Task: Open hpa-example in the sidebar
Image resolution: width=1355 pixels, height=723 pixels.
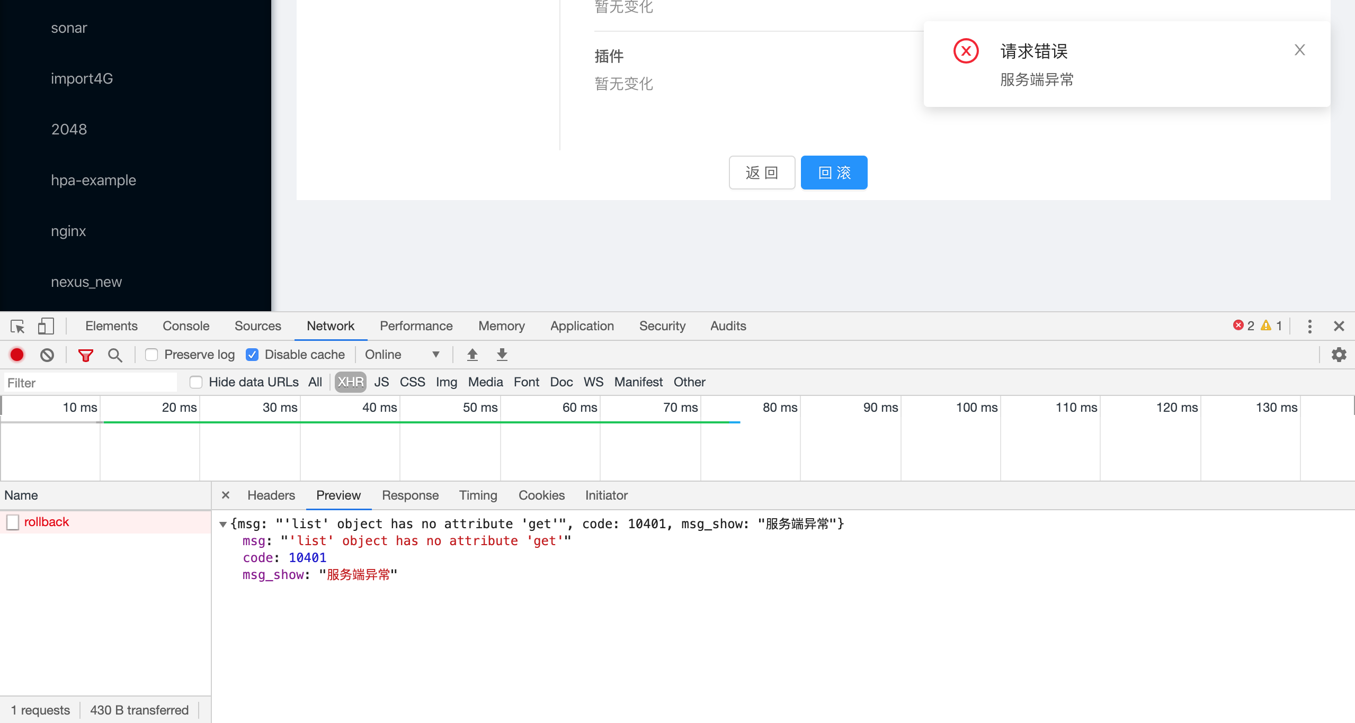Action: (94, 180)
